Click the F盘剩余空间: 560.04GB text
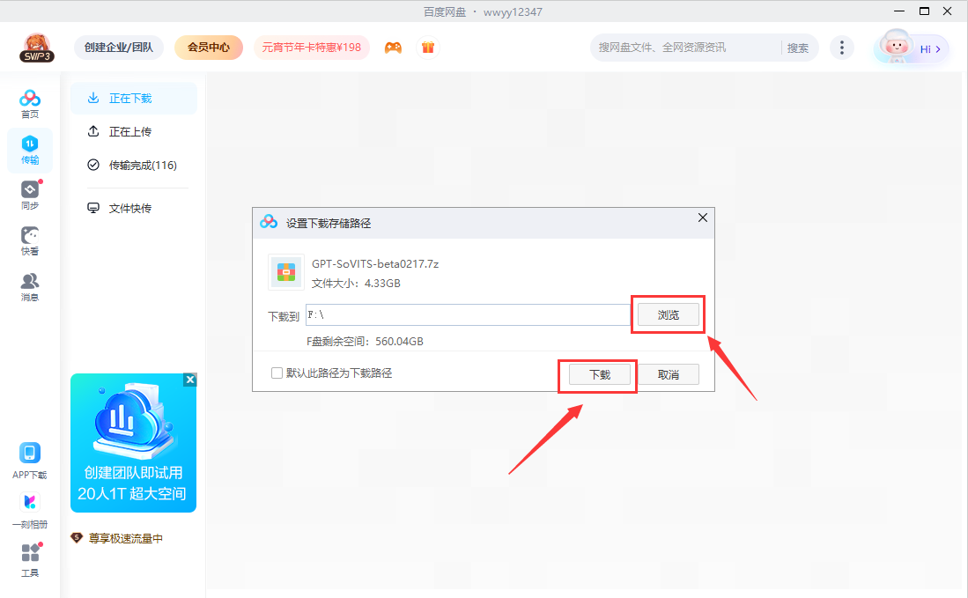This screenshot has width=968, height=598. pyautogui.click(x=365, y=341)
